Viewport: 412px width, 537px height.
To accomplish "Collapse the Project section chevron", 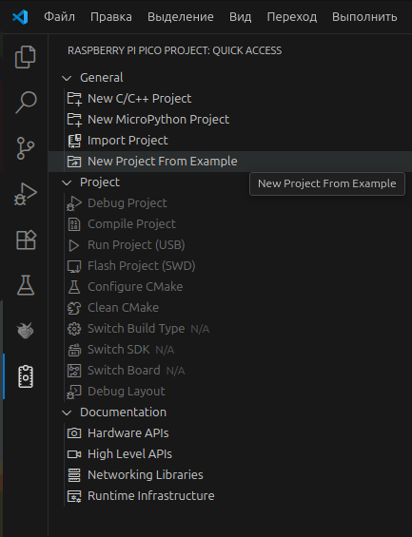I will click(67, 182).
